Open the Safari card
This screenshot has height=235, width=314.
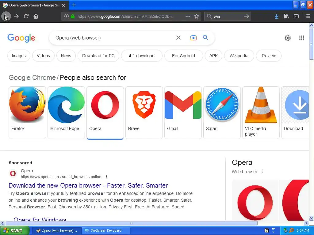coord(222,113)
